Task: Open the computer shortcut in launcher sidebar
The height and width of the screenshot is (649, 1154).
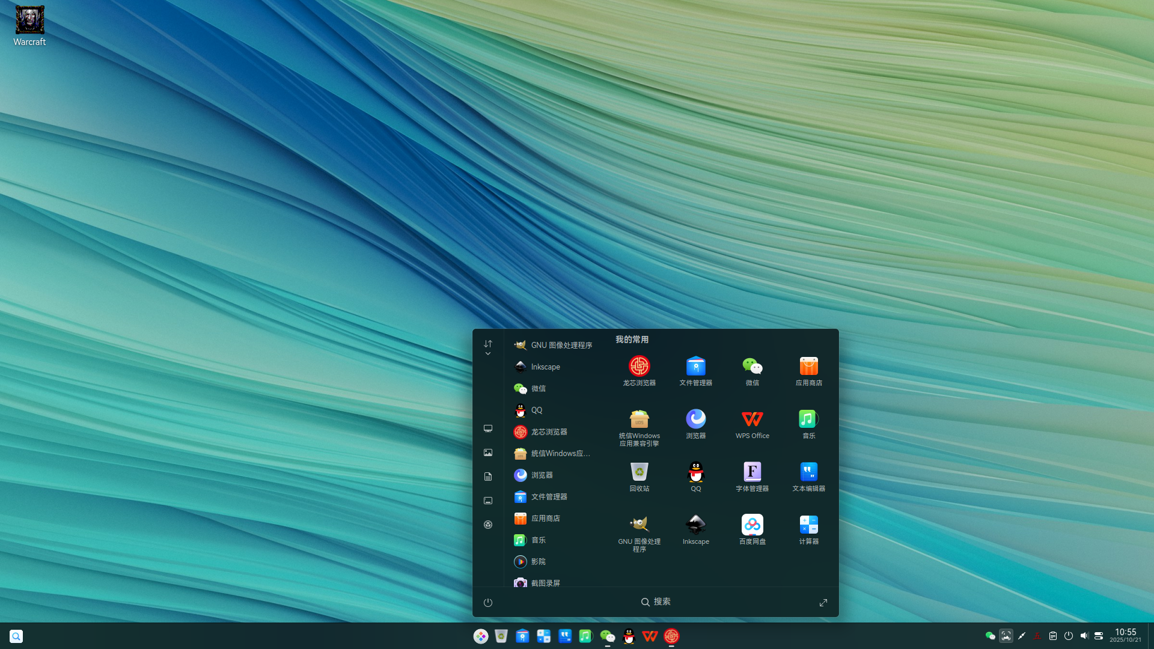Action: coord(488,428)
